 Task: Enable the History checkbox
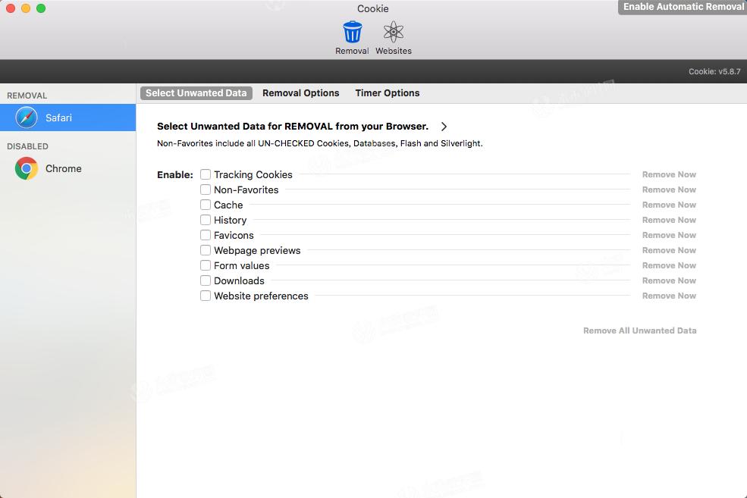206,220
